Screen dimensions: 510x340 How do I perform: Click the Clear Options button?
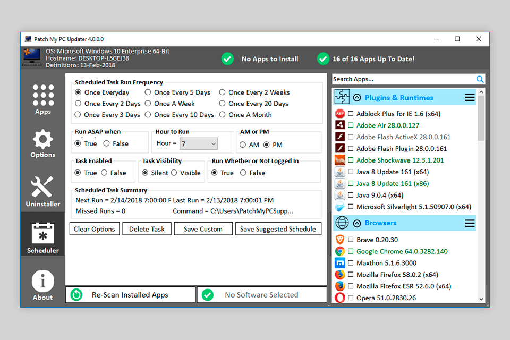(95, 229)
